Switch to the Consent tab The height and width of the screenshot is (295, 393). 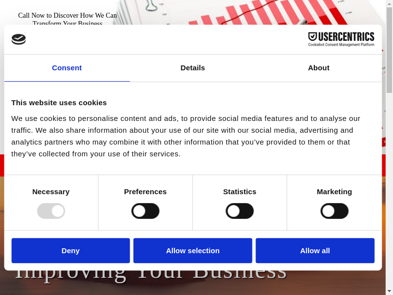(x=67, y=68)
